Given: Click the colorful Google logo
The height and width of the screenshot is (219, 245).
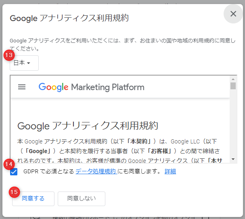Looking at the screenshot, I should (53, 87).
